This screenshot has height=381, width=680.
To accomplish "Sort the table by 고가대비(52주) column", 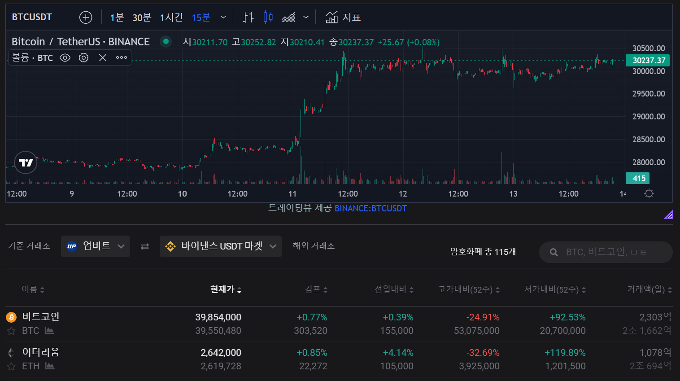I will point(469,289).
